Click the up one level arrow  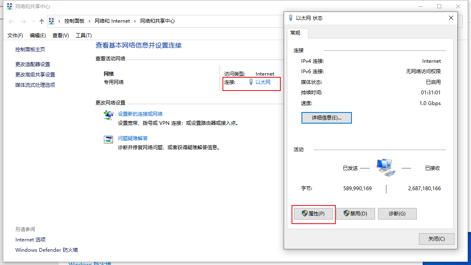[41, 21]
